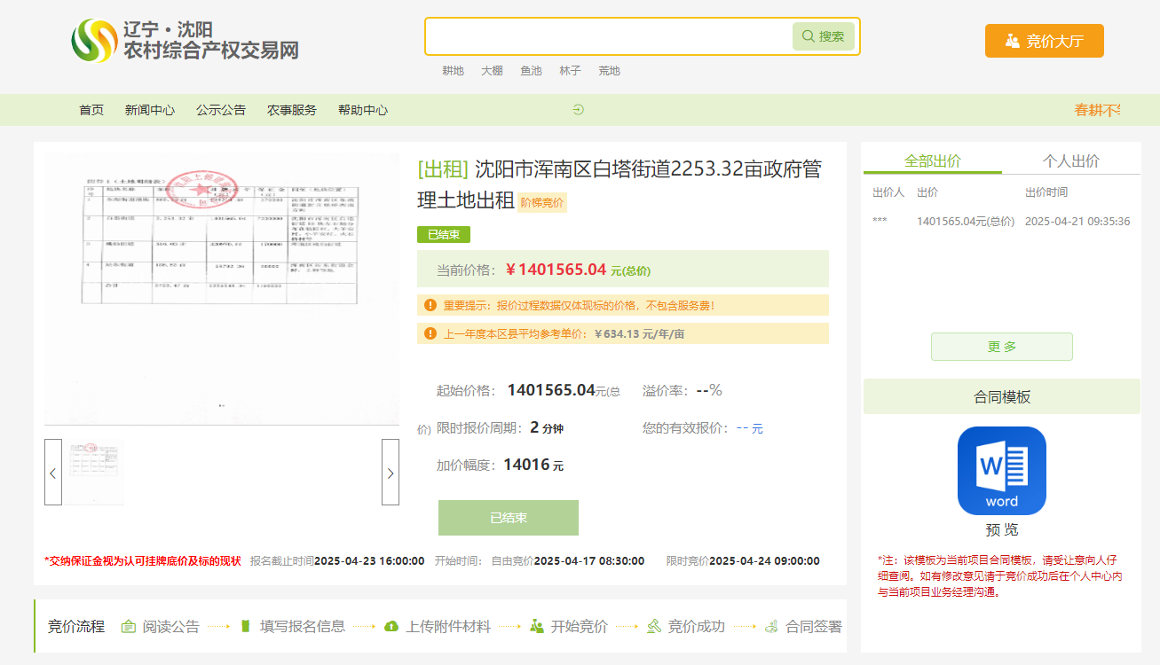This screenshot has width=1160, height=665.
Task: Open the 帮助中心 menu item
Action: [x=362, y=109]
